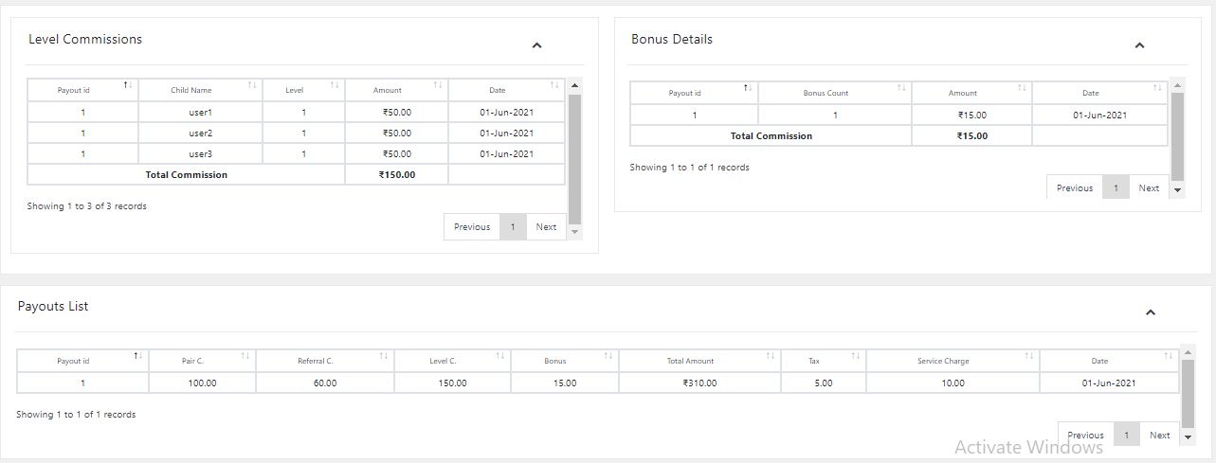Click Next in Level Commissions pagination
The image size is (1216, 463).
point(546,227)
